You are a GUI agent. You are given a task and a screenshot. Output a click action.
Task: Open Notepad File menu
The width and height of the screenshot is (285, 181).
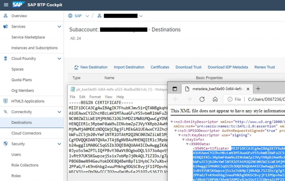73,97
